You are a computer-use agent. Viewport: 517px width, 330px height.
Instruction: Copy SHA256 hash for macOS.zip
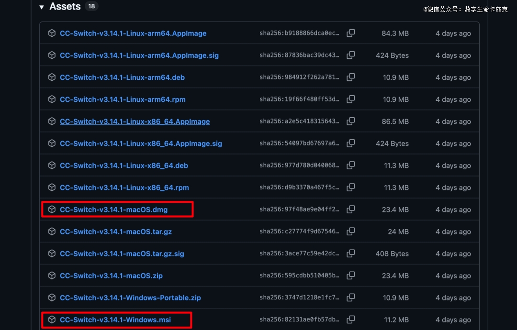tap(351, 275)
